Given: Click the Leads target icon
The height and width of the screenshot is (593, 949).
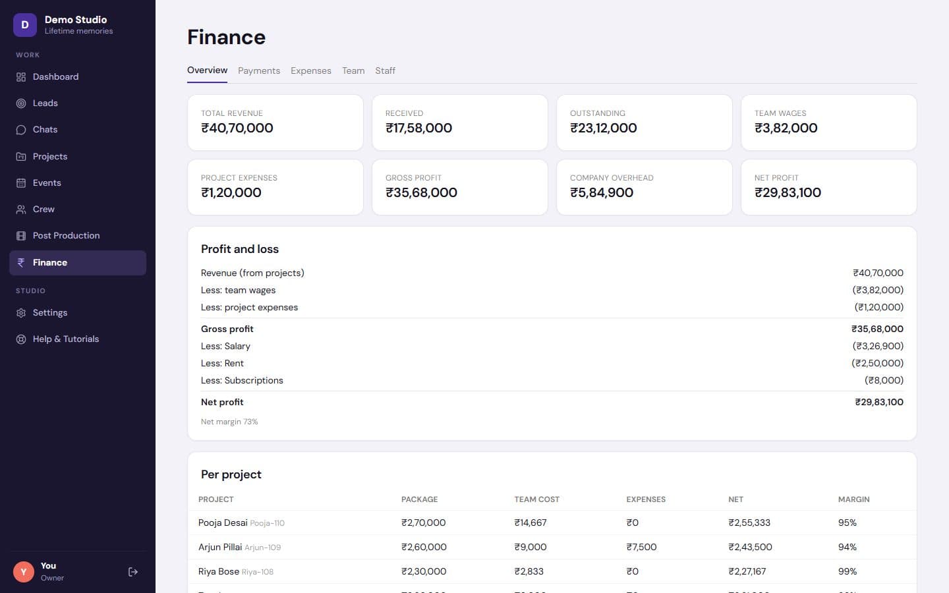Looking at the screenshot, I should point(21,103).
